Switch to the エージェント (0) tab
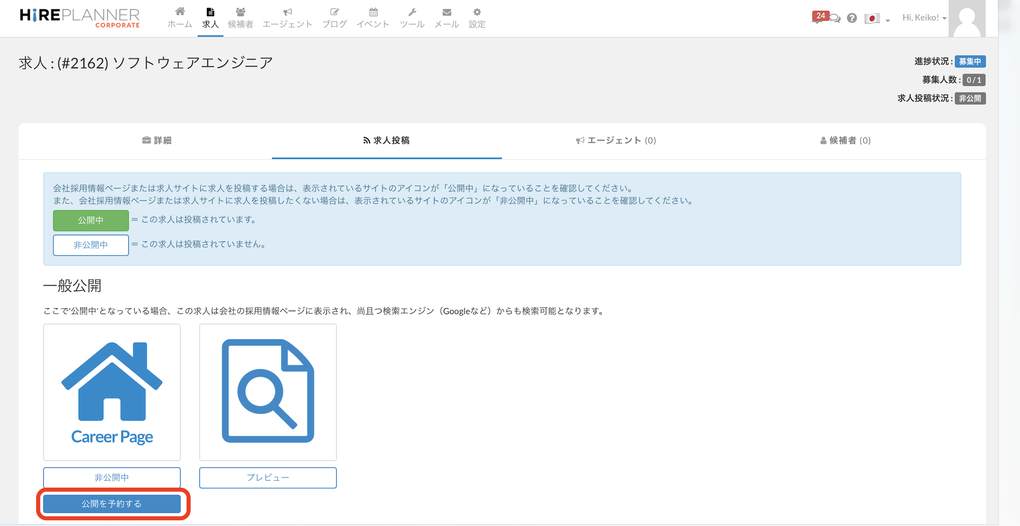The width and height of the screenshot is (1020, 526). [x=616, y=141]
